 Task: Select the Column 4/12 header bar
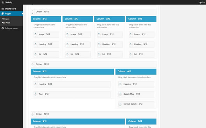tap(136, 71)
